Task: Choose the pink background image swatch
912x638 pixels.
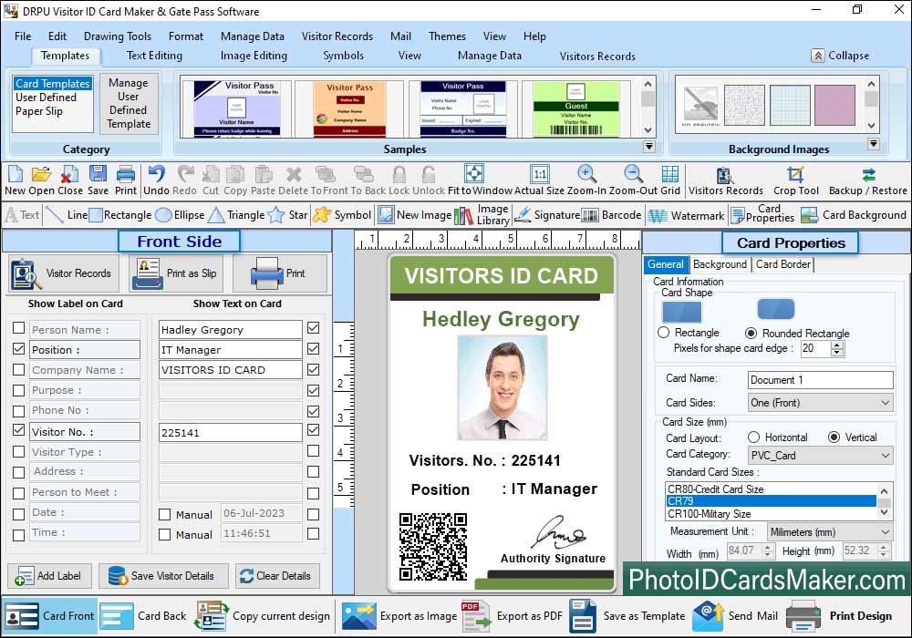Action: 834,105
